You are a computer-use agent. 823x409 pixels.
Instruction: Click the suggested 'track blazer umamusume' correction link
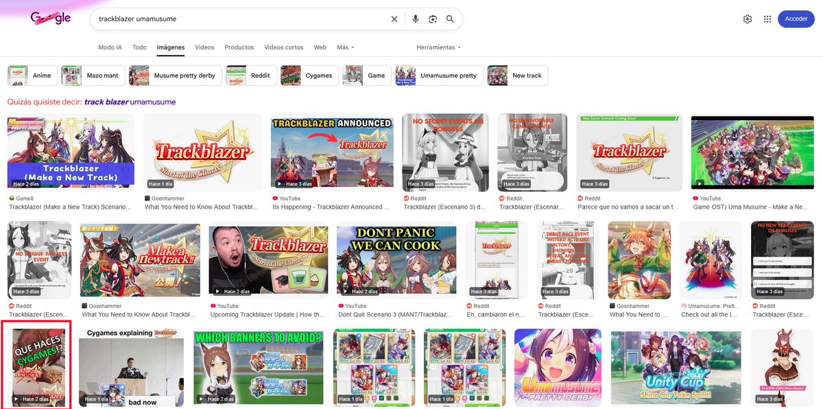130,102
